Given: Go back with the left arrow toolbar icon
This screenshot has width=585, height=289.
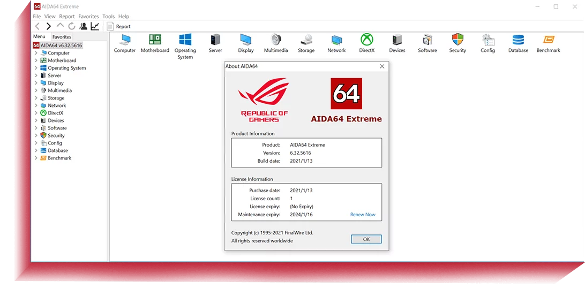Looking at the screenshot, I should (x=37, y=26).
